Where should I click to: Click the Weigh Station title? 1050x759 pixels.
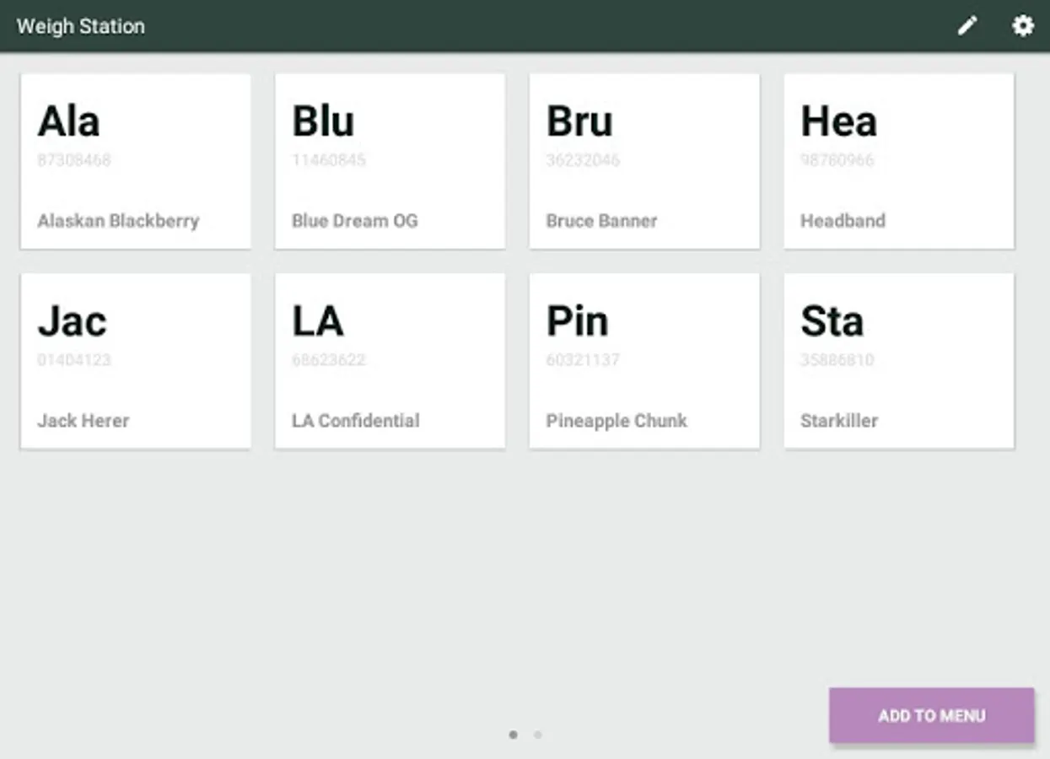click(81, 26)
